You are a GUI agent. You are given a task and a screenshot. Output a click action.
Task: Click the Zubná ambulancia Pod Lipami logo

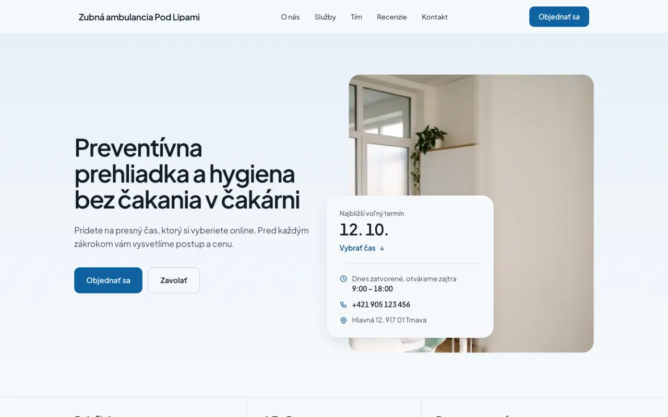(x=139, y=17)
